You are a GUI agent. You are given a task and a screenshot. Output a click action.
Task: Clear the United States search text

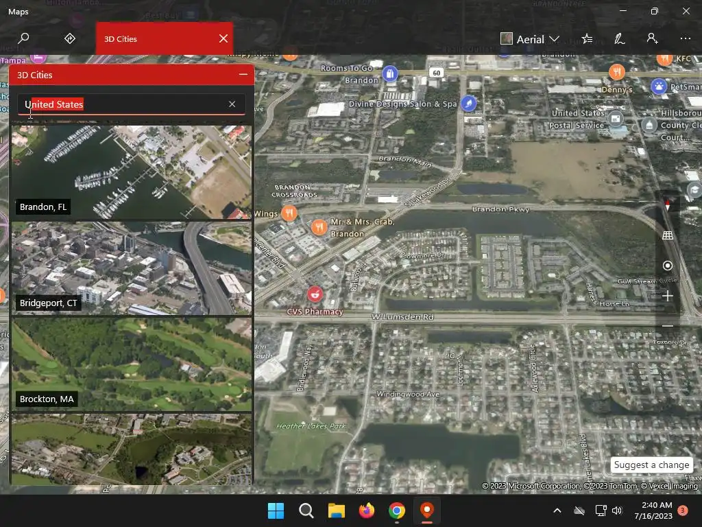[232, 104]
